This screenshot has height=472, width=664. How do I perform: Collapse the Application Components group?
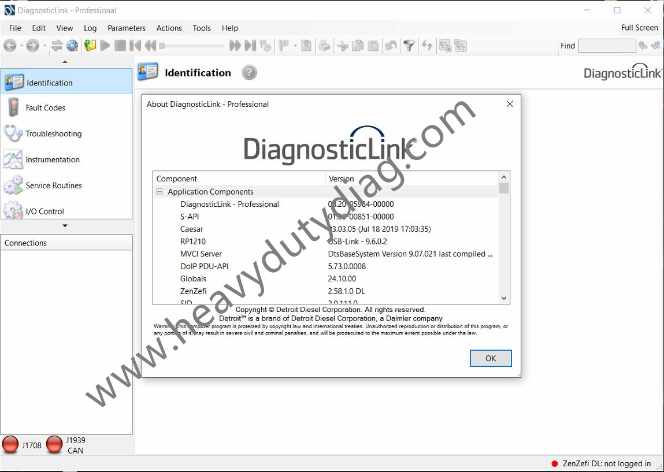(x=159, y=191)
